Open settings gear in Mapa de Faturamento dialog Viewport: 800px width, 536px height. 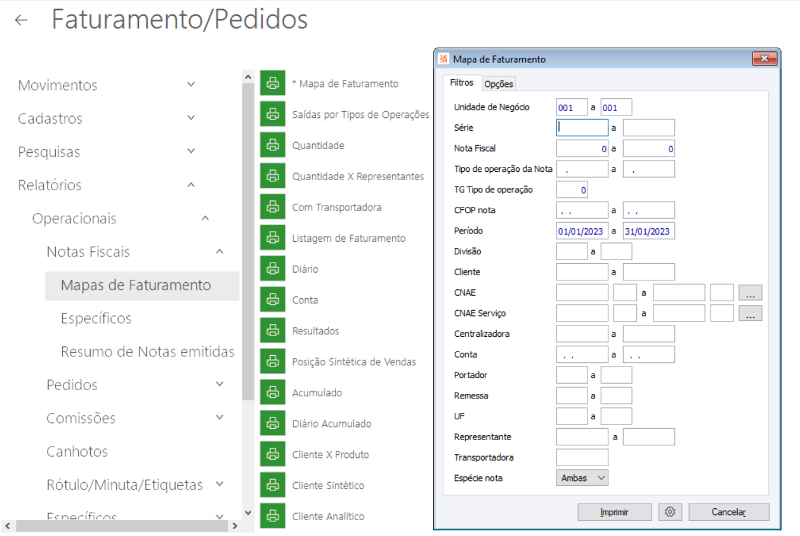click(670, 512)
